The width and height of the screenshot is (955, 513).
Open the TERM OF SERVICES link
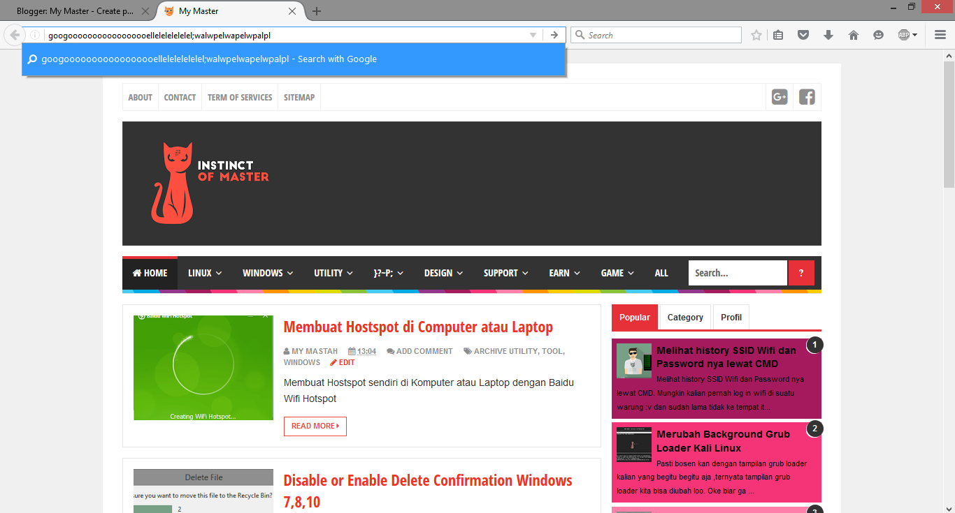click(x=240, y=97)
